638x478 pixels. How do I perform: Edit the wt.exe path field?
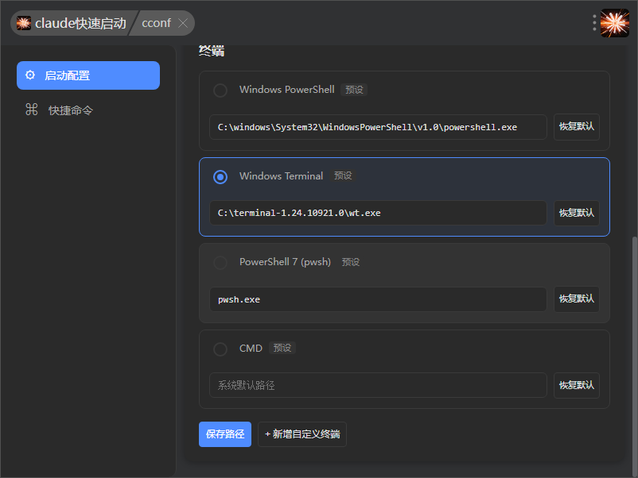tap(378, 213)
